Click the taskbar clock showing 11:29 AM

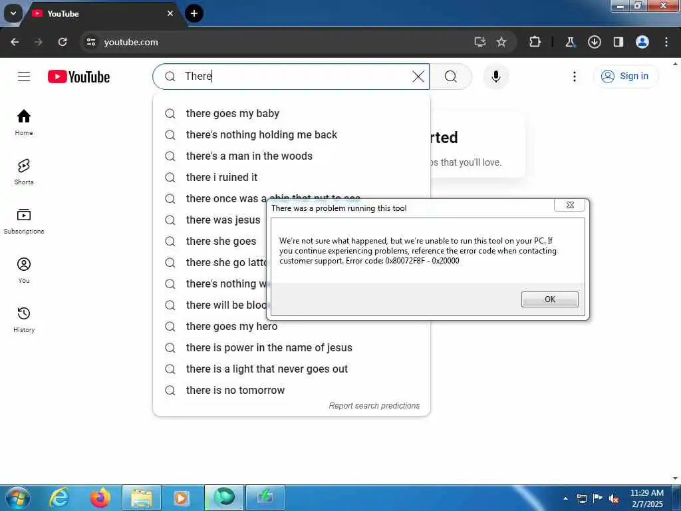click(x=646, y=498)
